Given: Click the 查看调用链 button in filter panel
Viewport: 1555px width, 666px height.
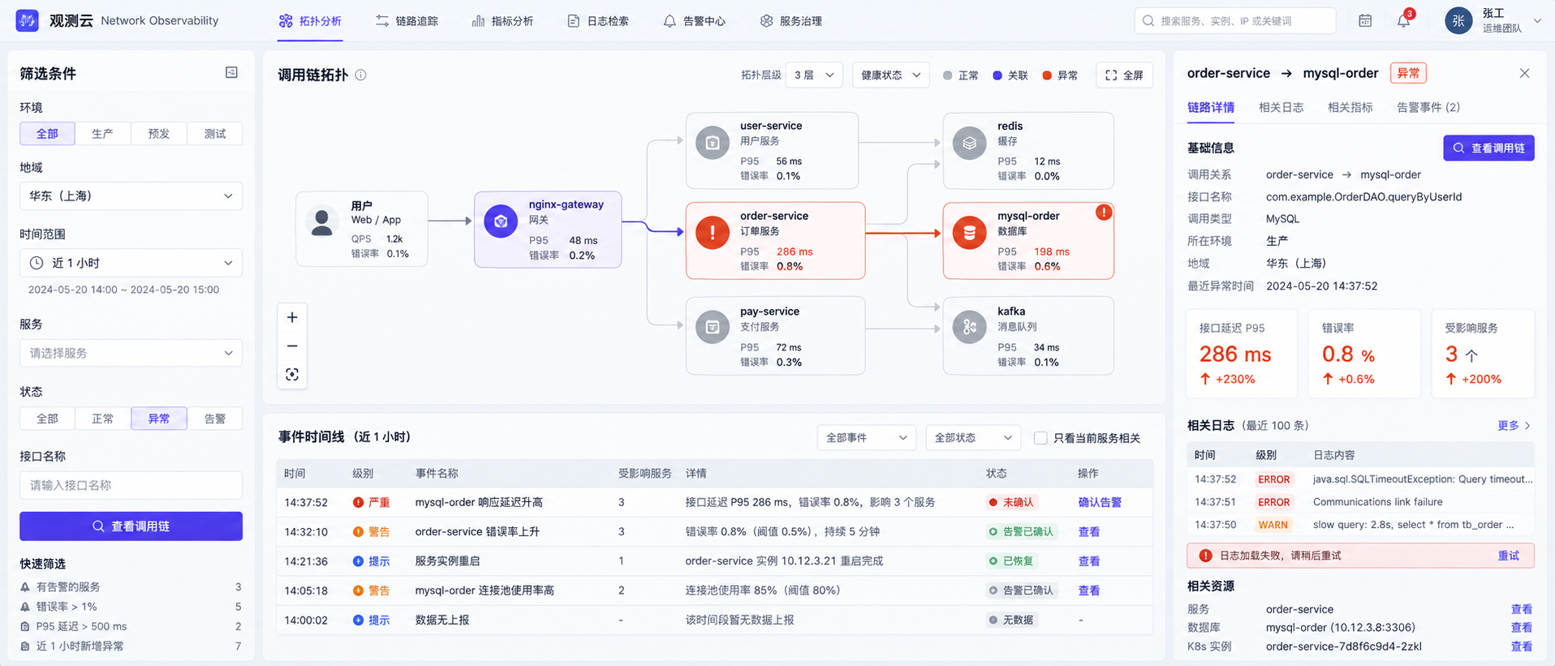Looking at the screenshot, I should 131,526.
